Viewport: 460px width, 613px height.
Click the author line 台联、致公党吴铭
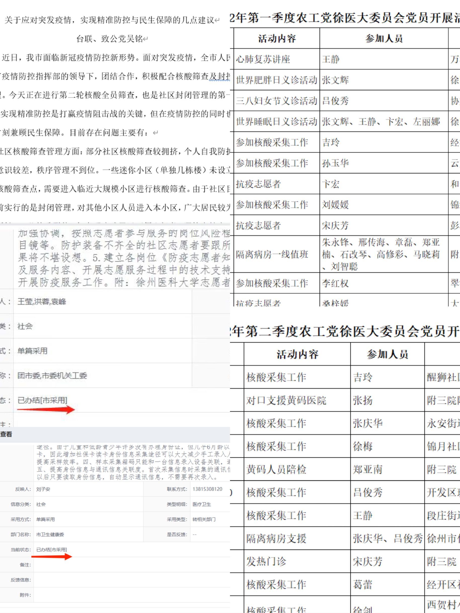(112, 39)
